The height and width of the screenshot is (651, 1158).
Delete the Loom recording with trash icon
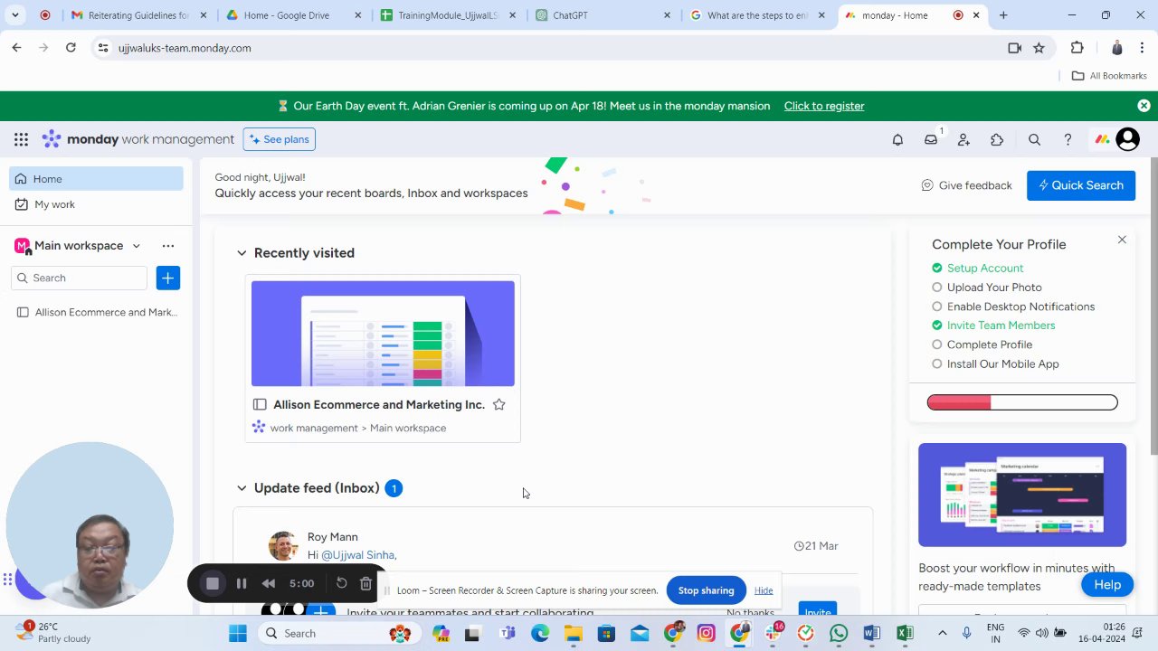(365, 583)
